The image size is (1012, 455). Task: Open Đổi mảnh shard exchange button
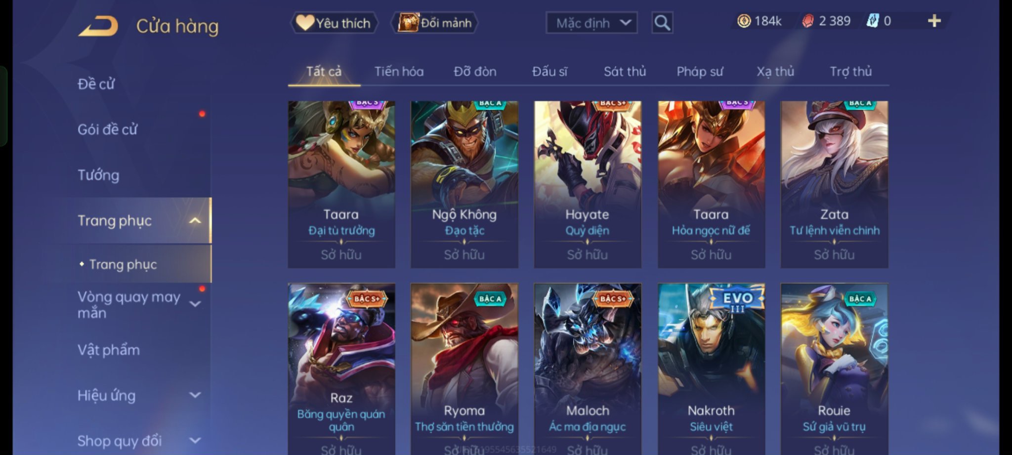[434, 23]
